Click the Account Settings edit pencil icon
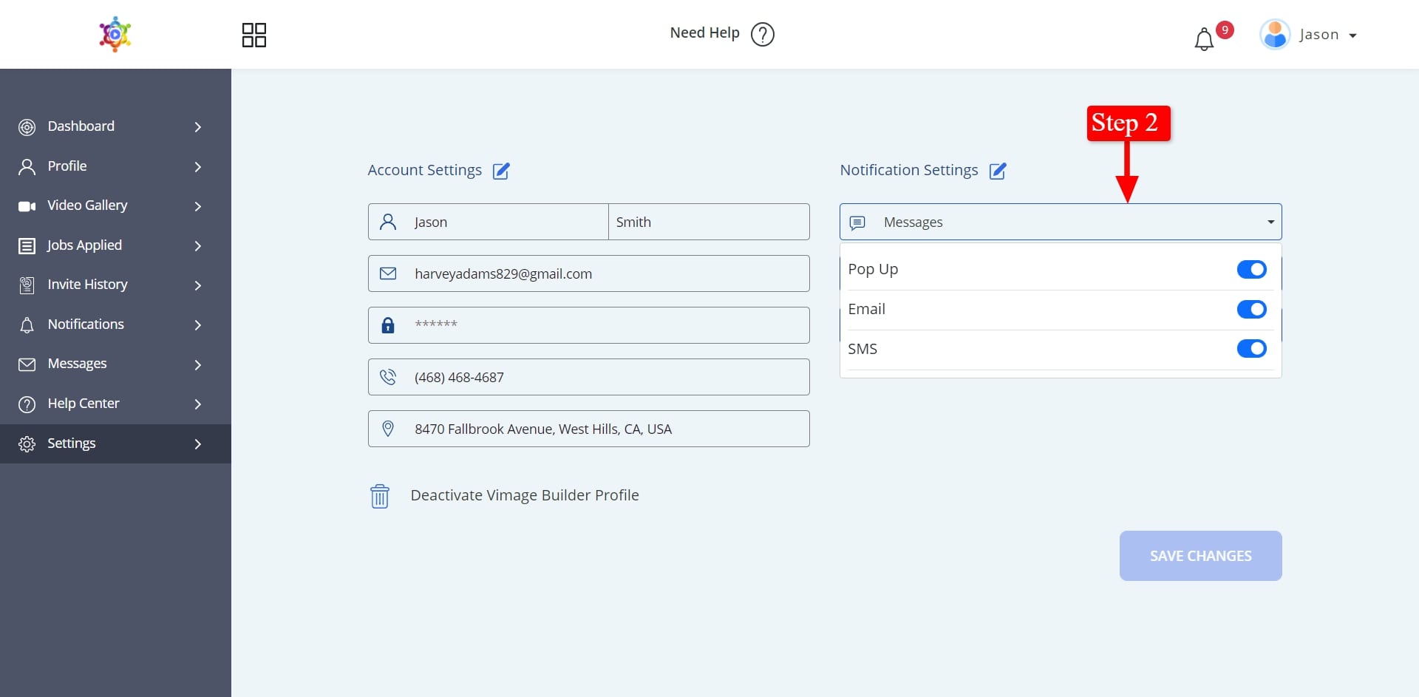Image resolution: width=1419 pixels, height=697 pixels. click(x=501, y=171)
